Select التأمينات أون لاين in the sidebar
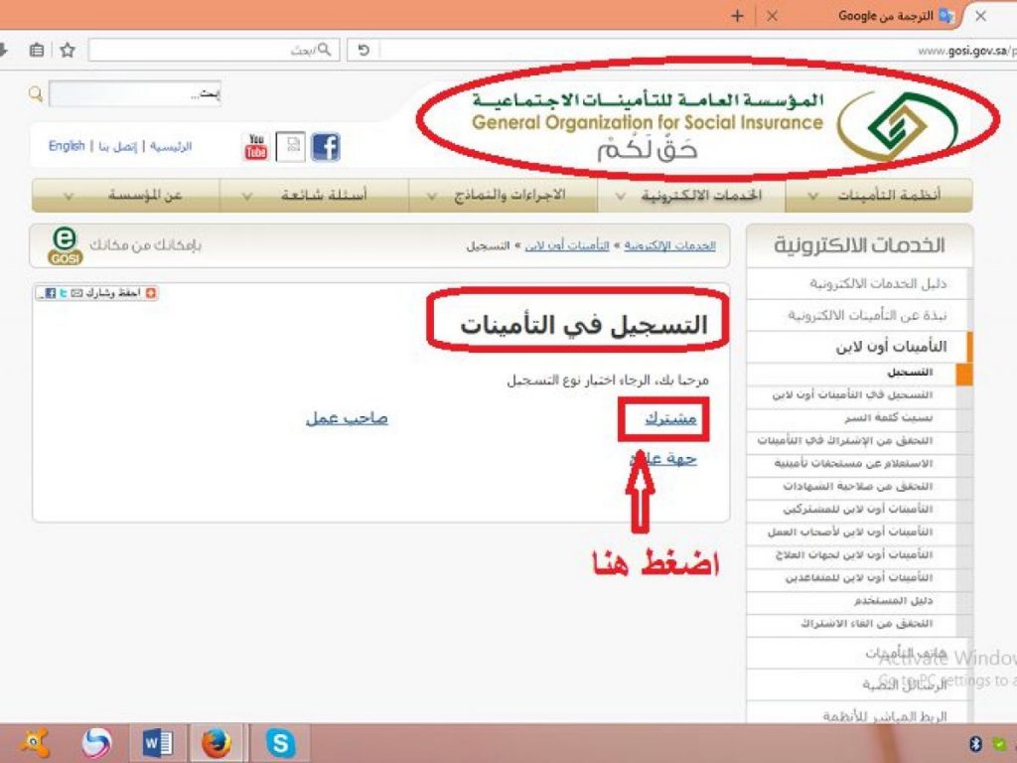 tap(891, 347)
